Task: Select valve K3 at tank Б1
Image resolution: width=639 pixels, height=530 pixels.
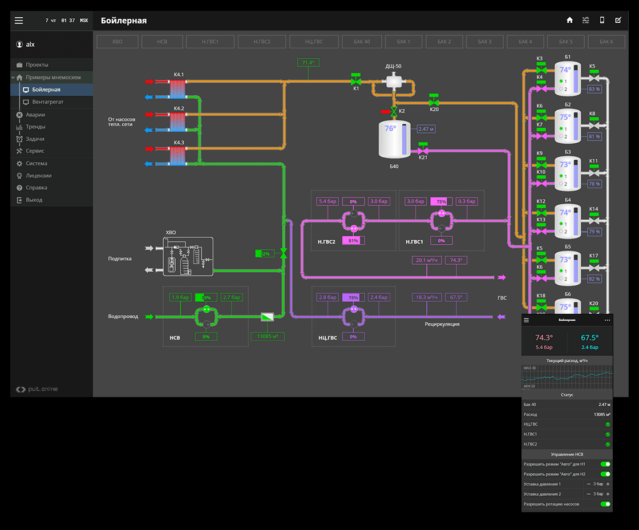Action: [x=541, y=68]
